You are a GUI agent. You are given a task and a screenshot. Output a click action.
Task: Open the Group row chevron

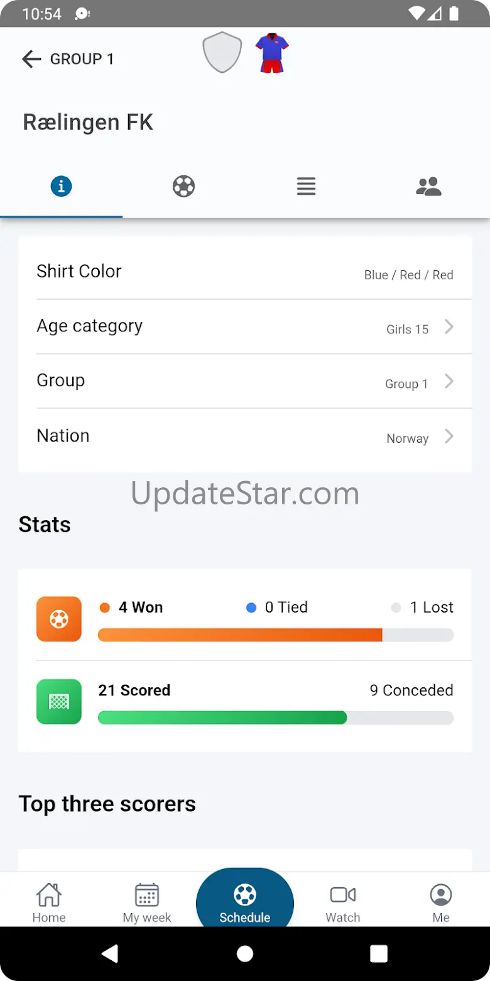[x=449, y=382]
